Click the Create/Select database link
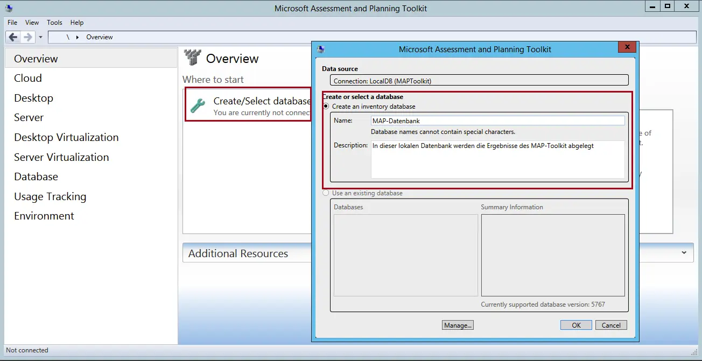 [x=262, y=101]
